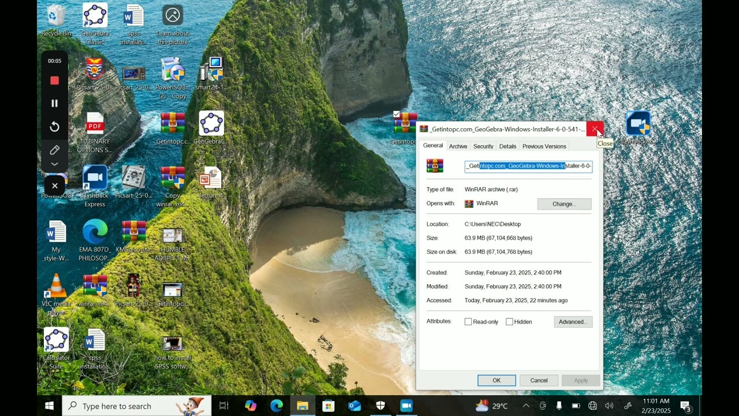Open Microsoft Store from the taskbar
The image size is (739, 416).
[x=329, y=406]
